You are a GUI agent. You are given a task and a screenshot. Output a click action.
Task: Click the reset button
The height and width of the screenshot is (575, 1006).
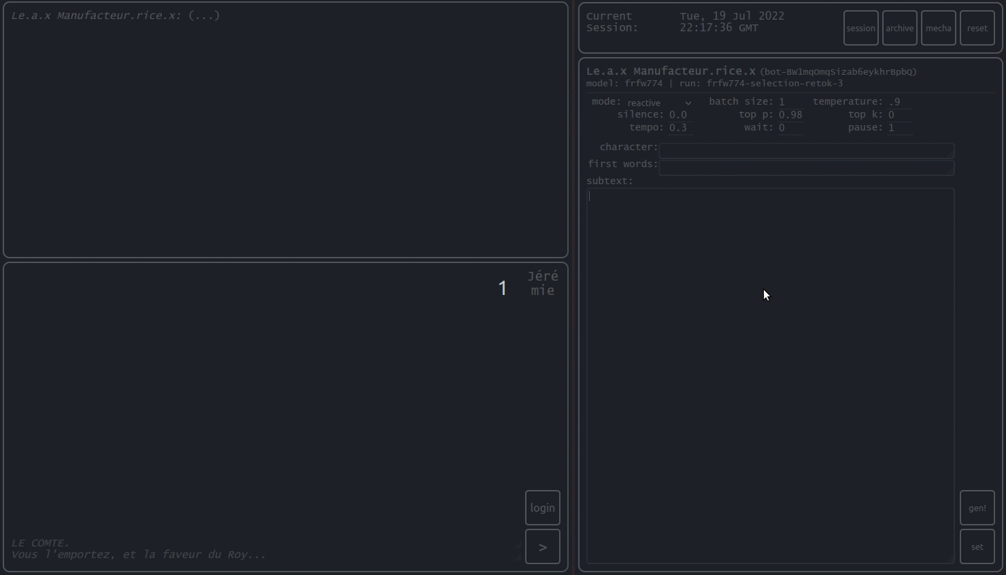click(977, 28)
